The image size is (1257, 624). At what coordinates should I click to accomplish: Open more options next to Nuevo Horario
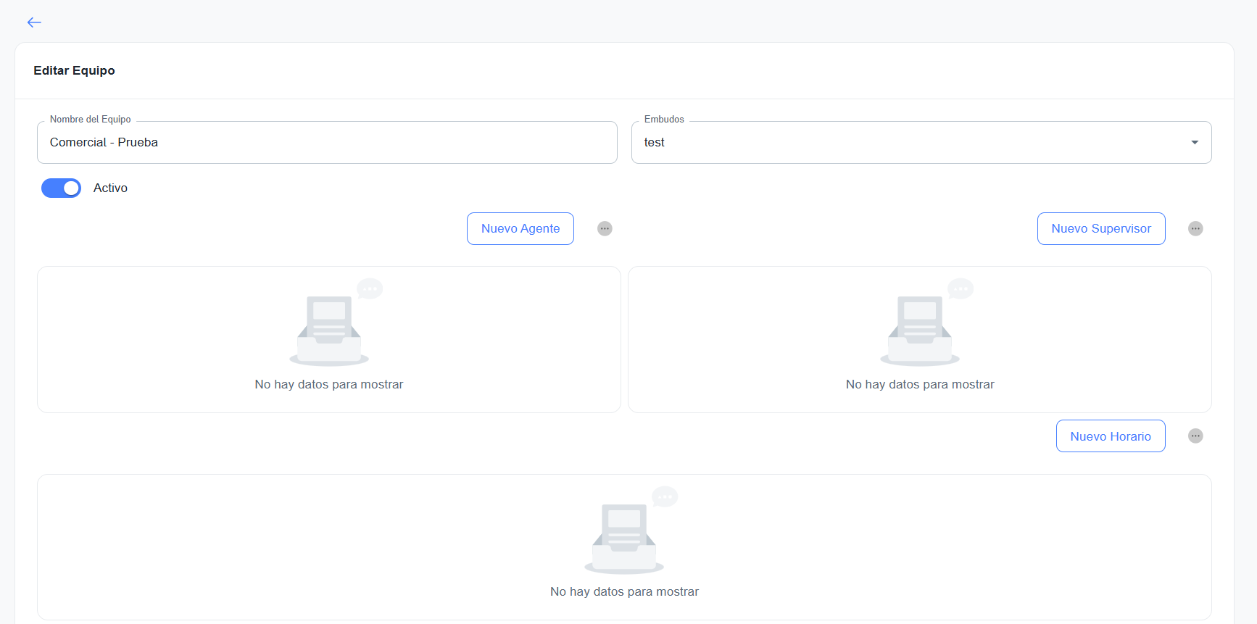coord(1195,436)
